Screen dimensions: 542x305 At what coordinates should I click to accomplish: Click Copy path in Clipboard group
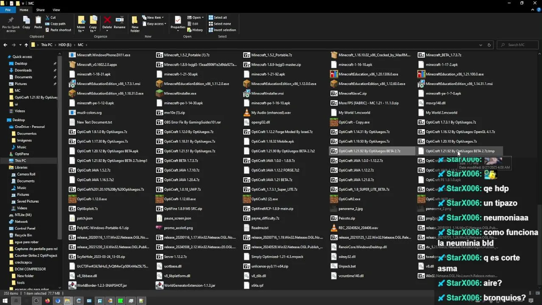[x=55, y=24]
